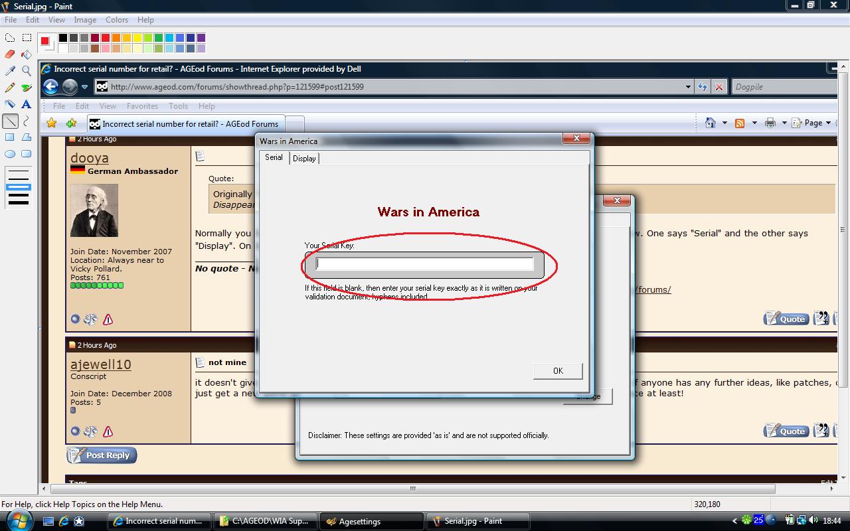Choose the Airbrush spray tool
This screenshot has height=531, width=850.
(10, 104)
